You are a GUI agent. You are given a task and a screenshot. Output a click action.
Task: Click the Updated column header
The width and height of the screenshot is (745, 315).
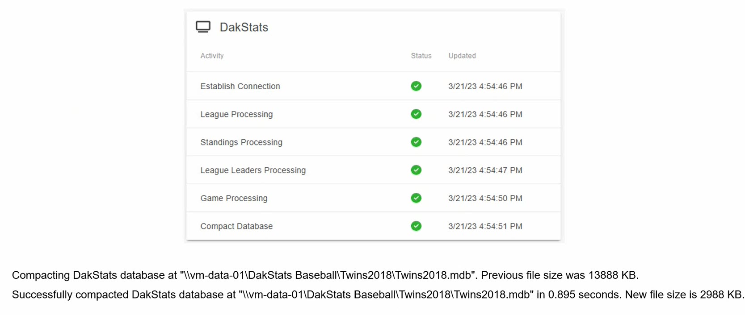[x=462, y=56]
